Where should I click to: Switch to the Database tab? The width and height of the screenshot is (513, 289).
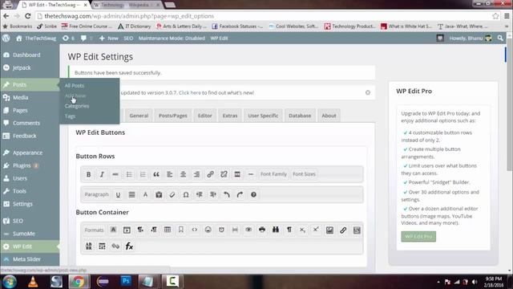click(300, 116)
